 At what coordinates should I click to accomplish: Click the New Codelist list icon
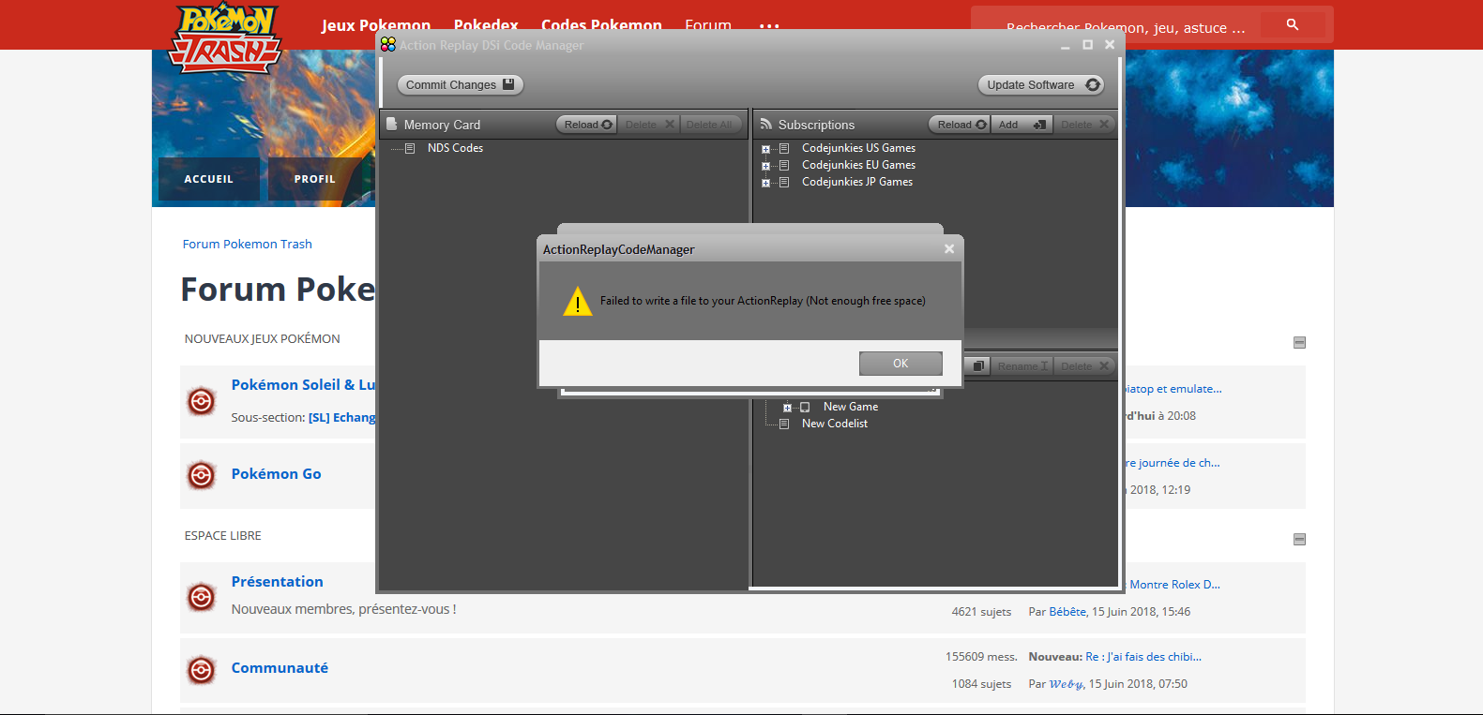[784, 424]
